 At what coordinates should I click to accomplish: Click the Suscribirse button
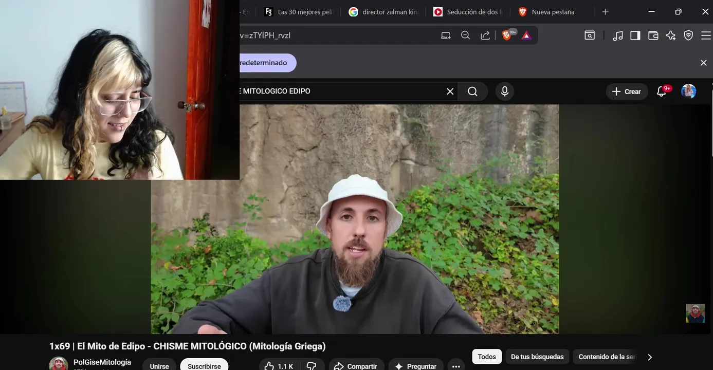coord(204,366)
